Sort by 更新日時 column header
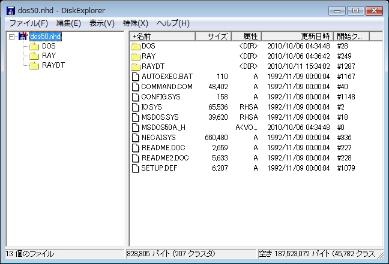Image resolution: width=389 pixels, height=264 pixels. pos(298,37)
